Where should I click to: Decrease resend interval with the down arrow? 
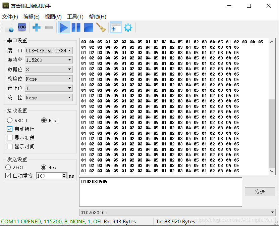[x=65, y=177]
